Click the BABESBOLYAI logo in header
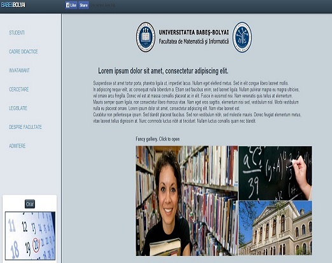 coord(13,5)
